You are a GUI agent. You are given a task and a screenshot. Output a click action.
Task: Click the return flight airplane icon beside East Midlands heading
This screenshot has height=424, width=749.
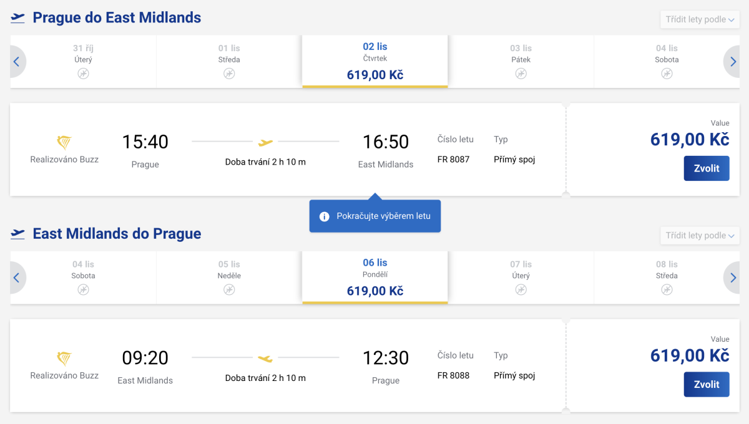coord(18,234)
